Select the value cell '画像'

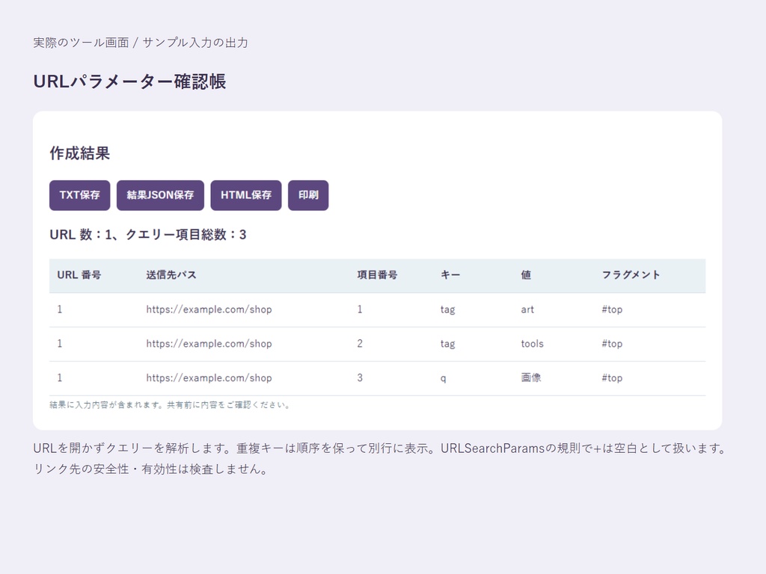tap(531, 377)
